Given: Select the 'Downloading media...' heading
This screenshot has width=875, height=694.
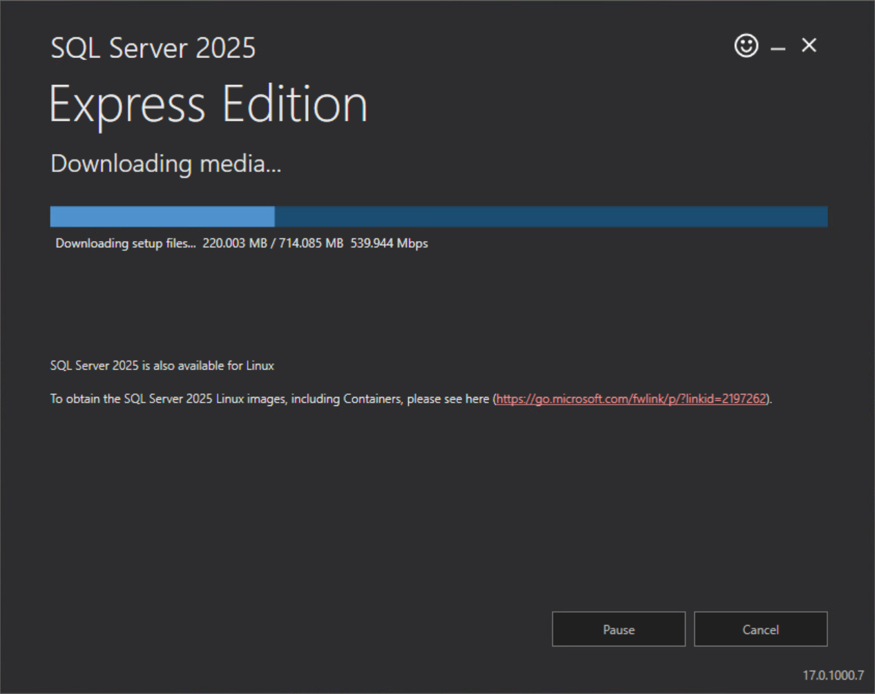Looking at the screenshot, I should (166, 164).
